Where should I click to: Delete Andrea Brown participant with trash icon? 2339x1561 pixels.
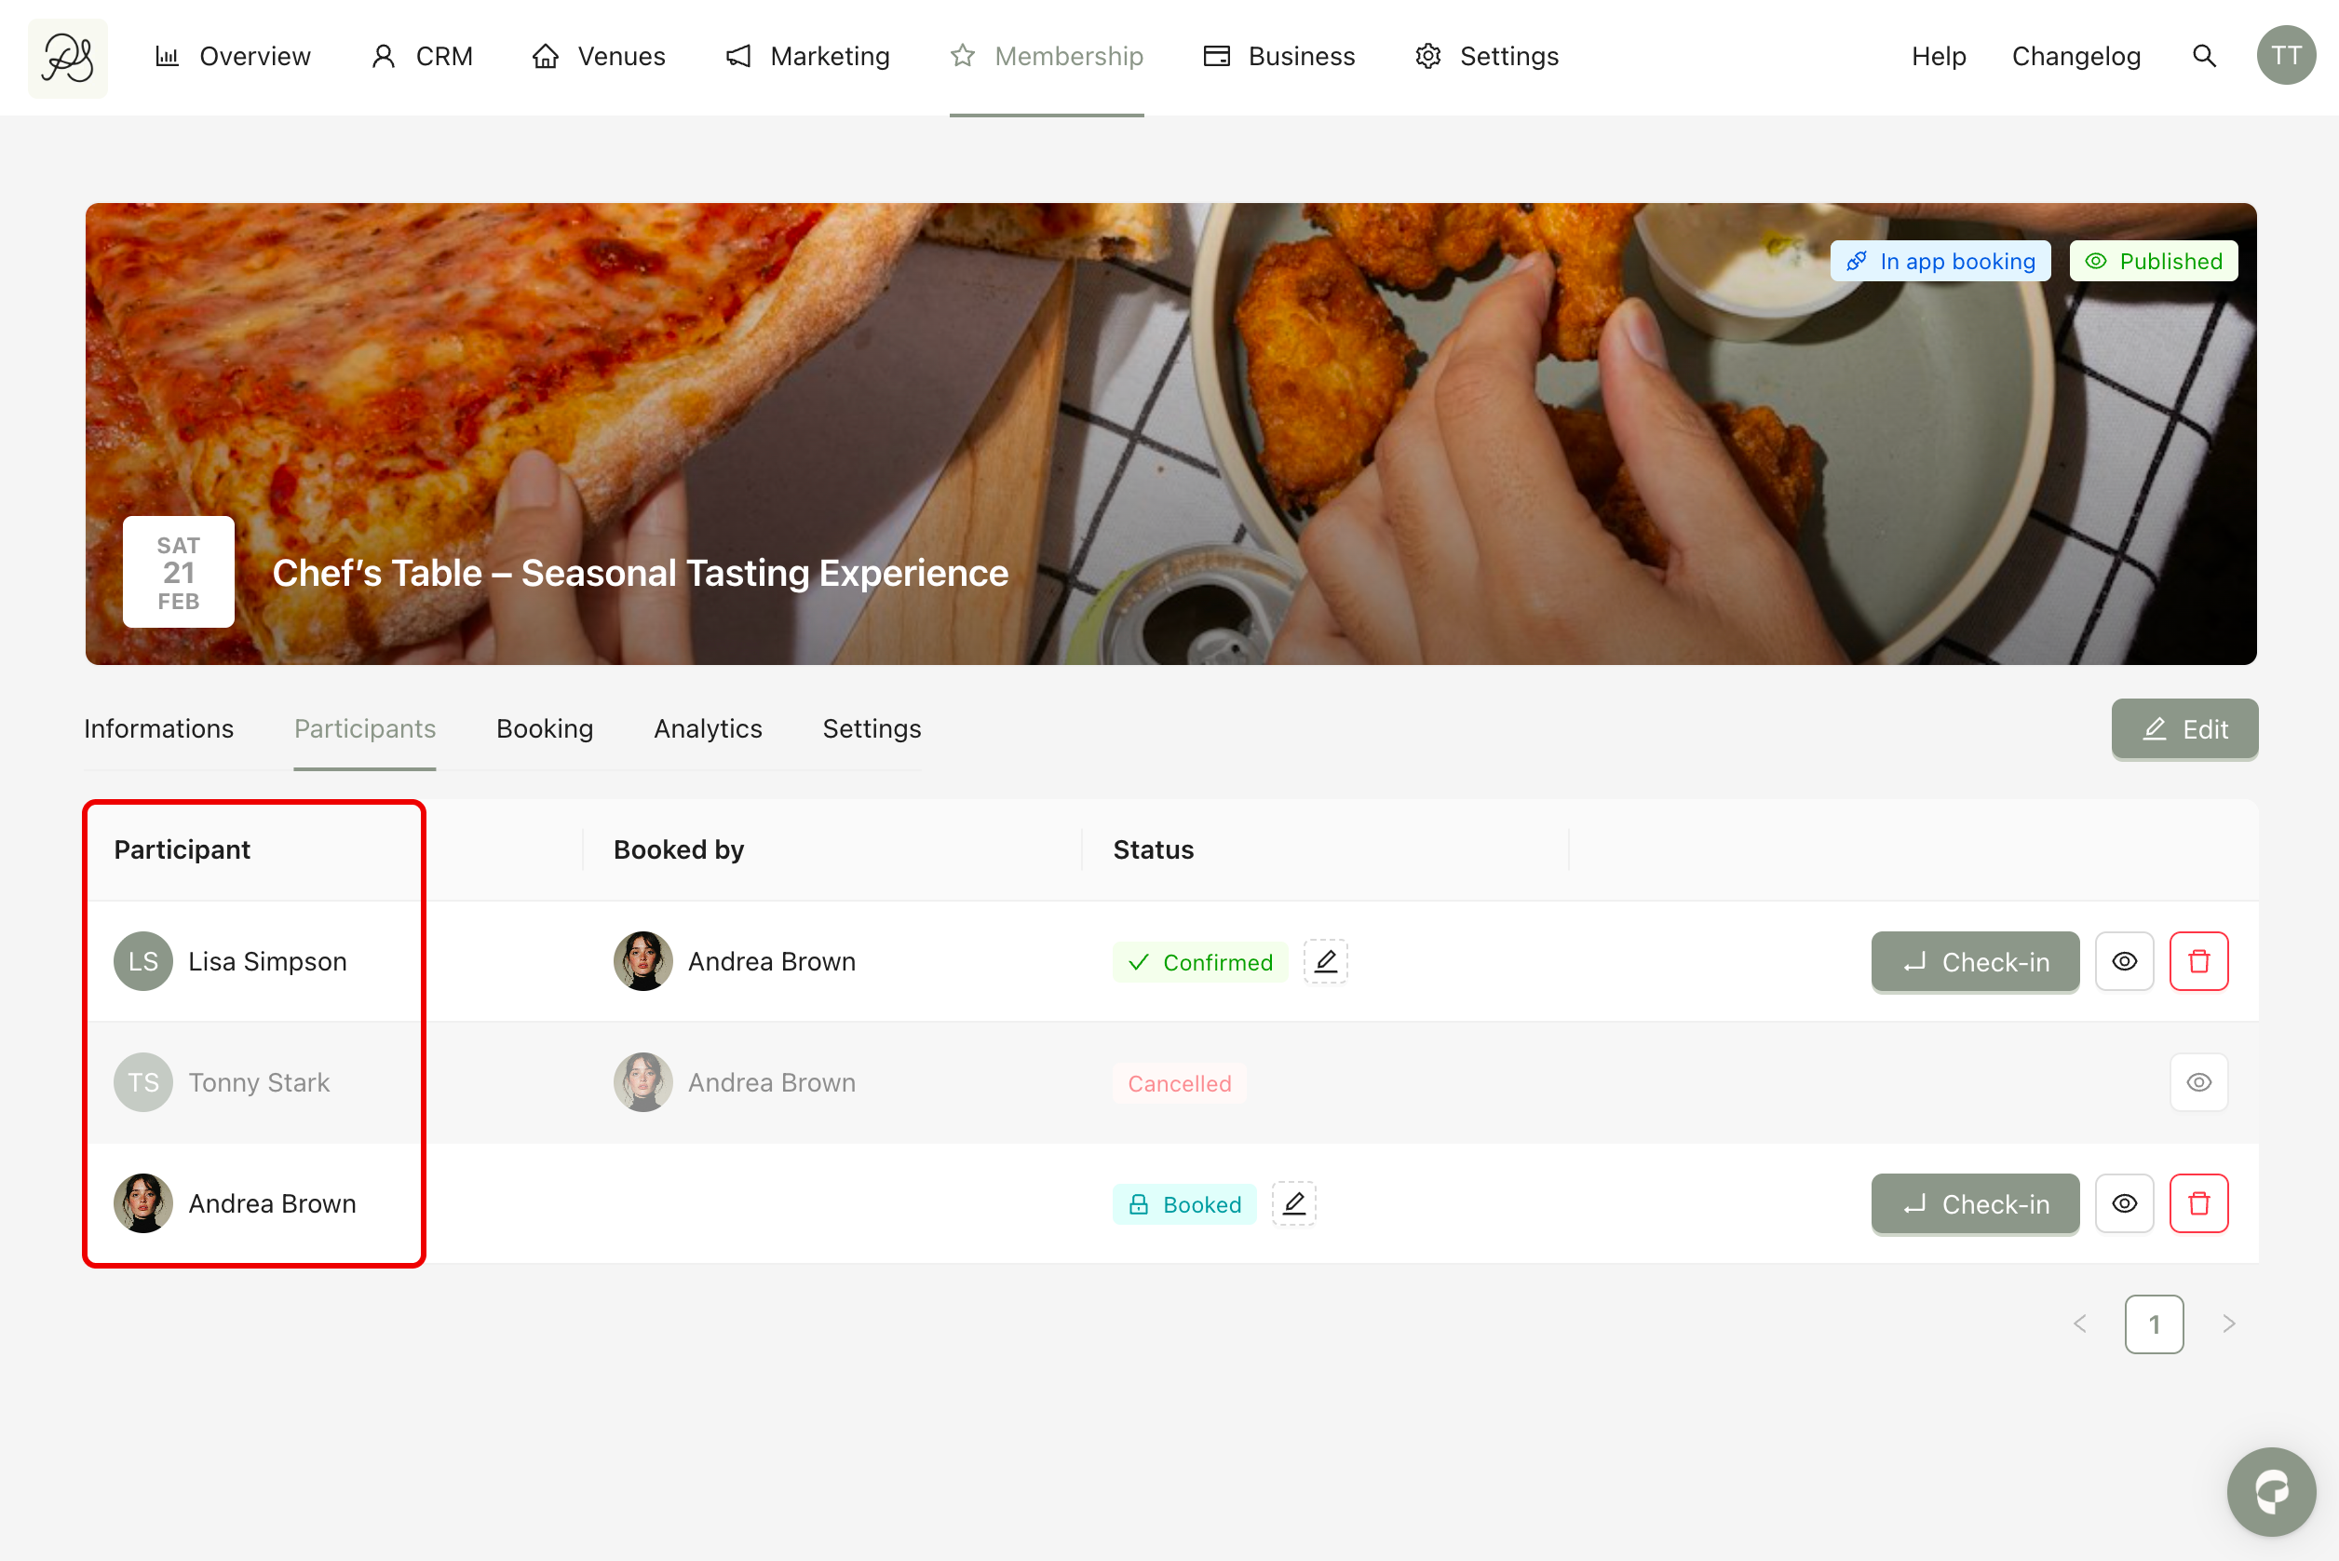[2197, 1203]
